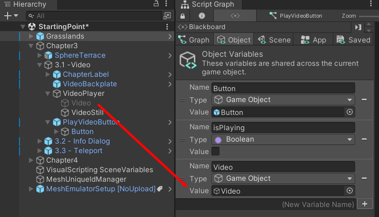This screenshot has height=217, width=379.
Task: Open the Saved variables tab
Action: [x=353, y=40]
